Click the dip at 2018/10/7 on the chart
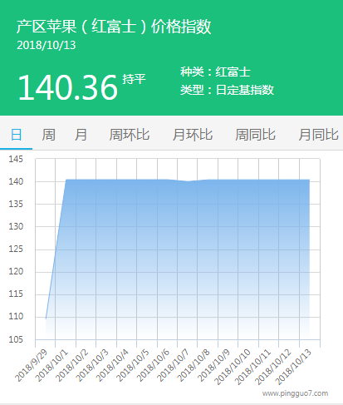 point(188,181)
